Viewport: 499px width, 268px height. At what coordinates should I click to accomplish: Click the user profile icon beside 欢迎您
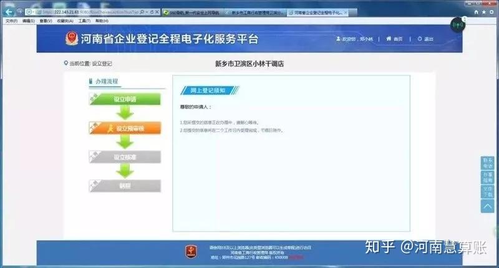[338, 39]
